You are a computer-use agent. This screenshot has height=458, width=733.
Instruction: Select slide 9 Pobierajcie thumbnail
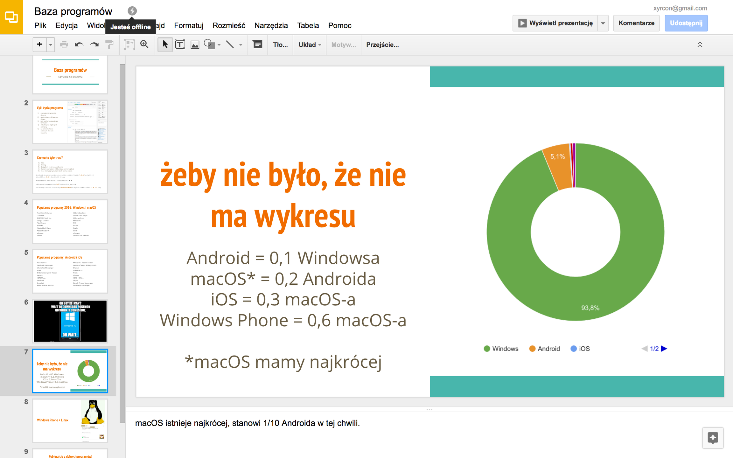(70, 454)
